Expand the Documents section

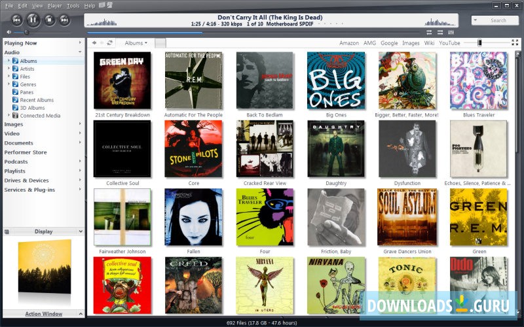(x=80, y=143)
